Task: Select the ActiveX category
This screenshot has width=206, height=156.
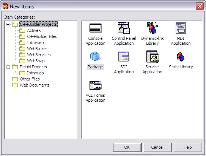Action: coord(34,30)
